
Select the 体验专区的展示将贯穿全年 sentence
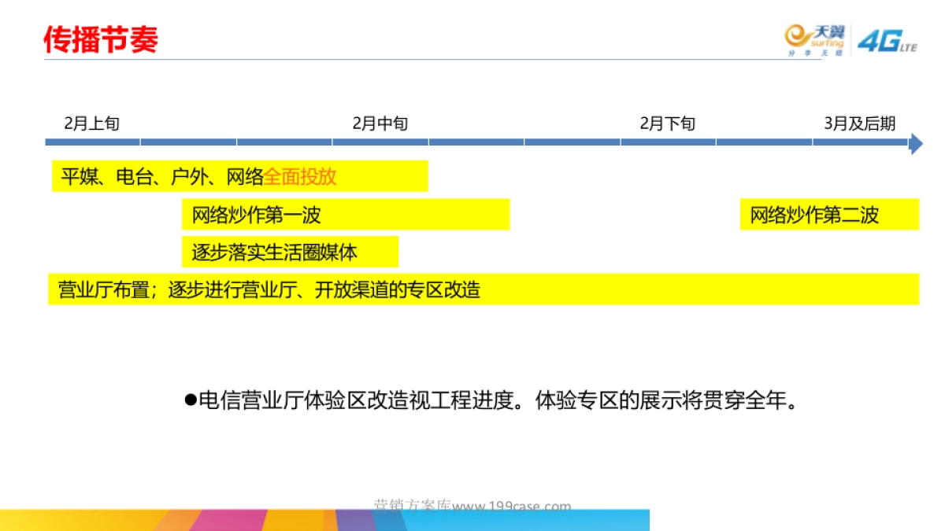coord(668,400)
